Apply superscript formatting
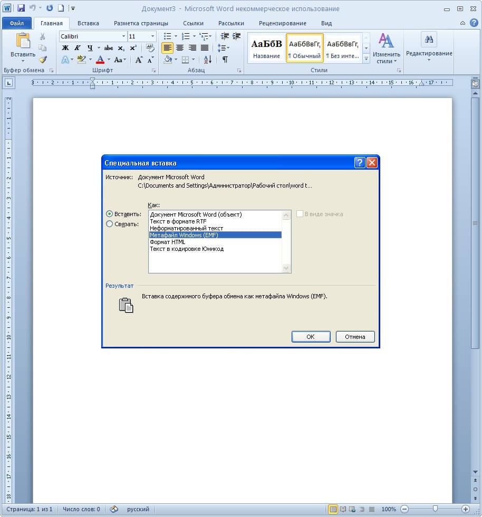 pos(133,48)
